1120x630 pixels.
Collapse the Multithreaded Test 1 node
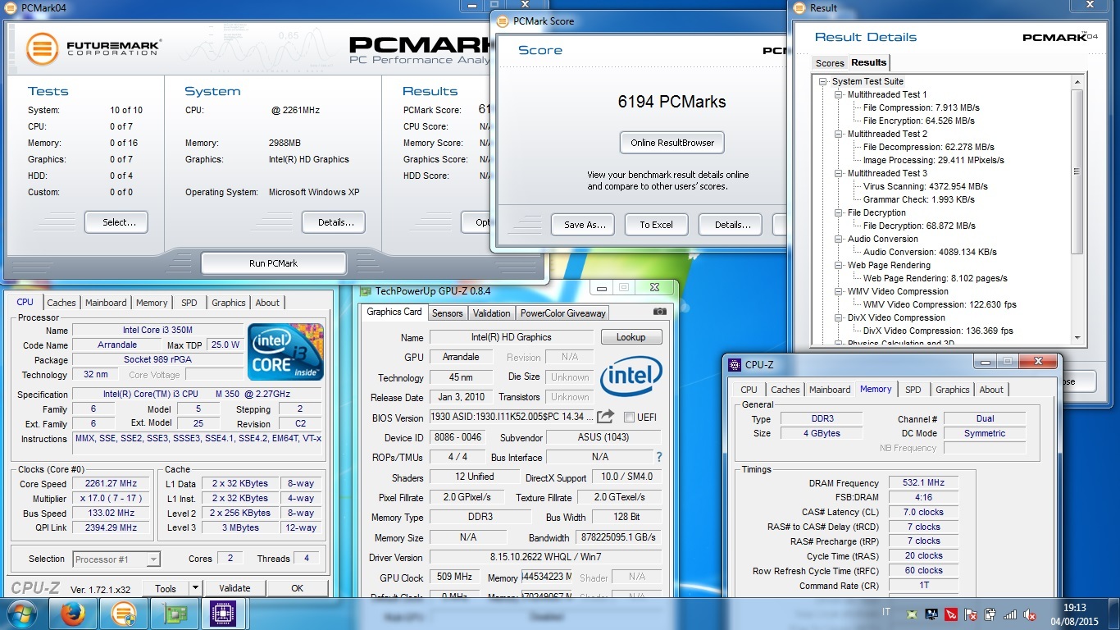point(839,94)
